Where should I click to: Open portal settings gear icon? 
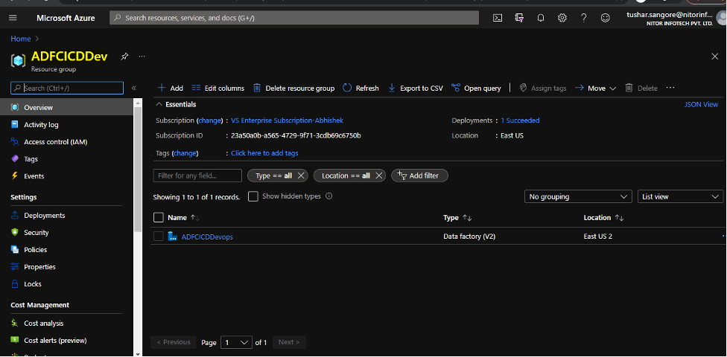(x=562, y=18)
